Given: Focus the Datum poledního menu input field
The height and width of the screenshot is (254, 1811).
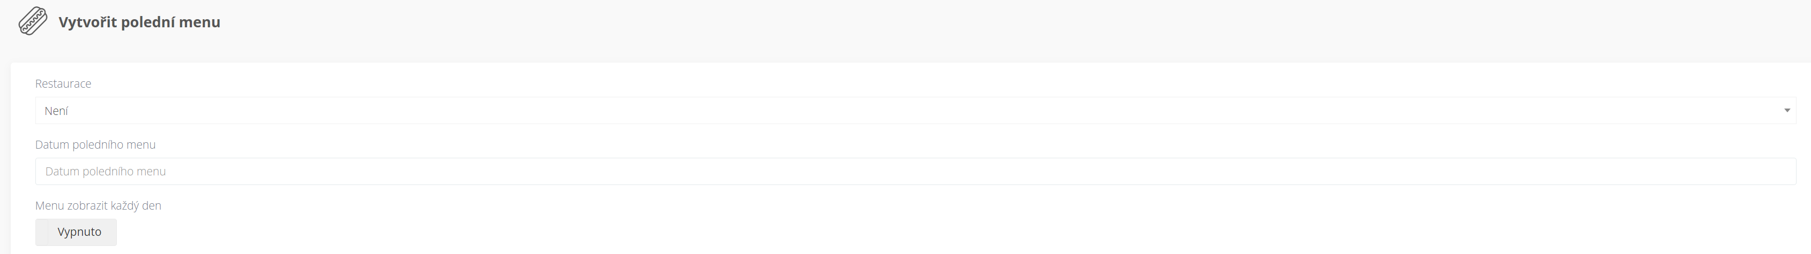Looking at the screenshot, I should (915, 171).
